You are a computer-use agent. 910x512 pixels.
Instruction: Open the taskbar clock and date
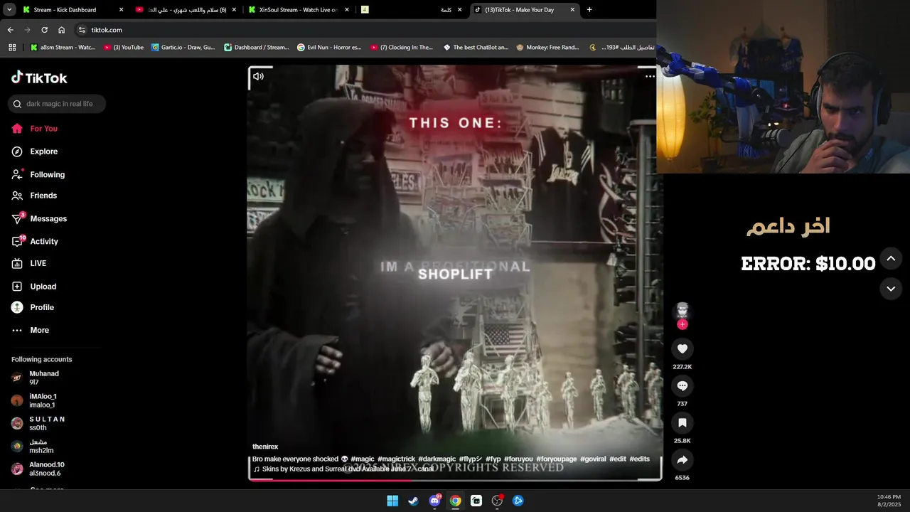tap(889, 501)
